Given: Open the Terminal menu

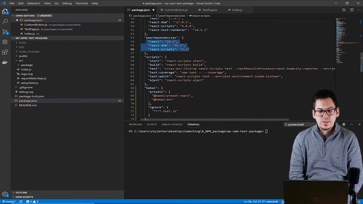Looking at the screenshot, I should [x=82, y=3].
